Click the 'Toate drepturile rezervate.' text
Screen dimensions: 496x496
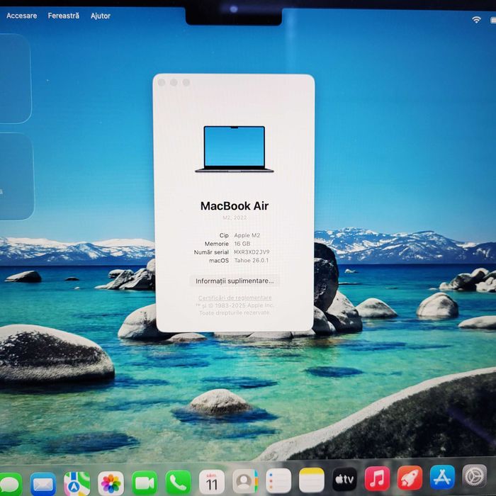coord(235,312)
